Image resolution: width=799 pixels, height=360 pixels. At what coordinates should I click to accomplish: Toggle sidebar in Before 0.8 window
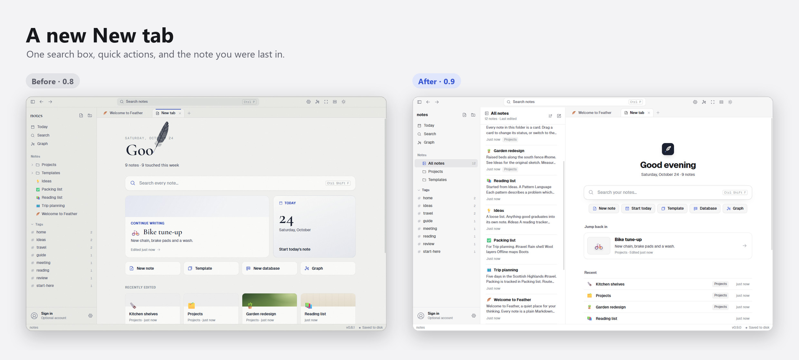(x=33, y=102)
